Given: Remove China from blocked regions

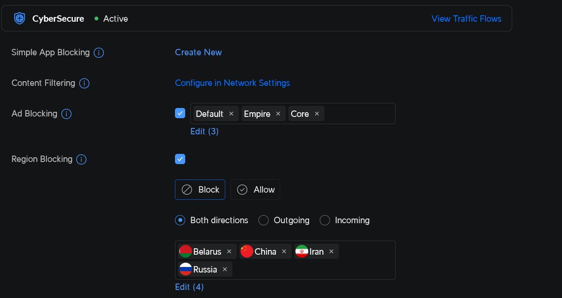Looking at the screenshot, I should pos(284,252).
